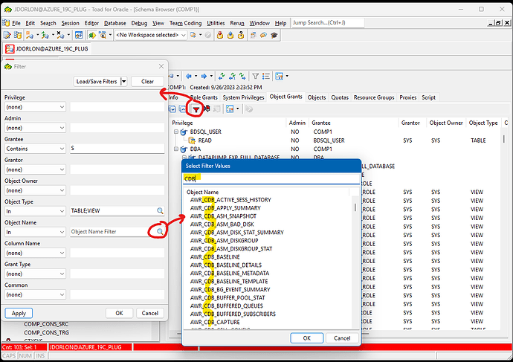This screenshot has height=362, width=513.
Task: Collapse the DBA tree node
Action: pos(176,149)
